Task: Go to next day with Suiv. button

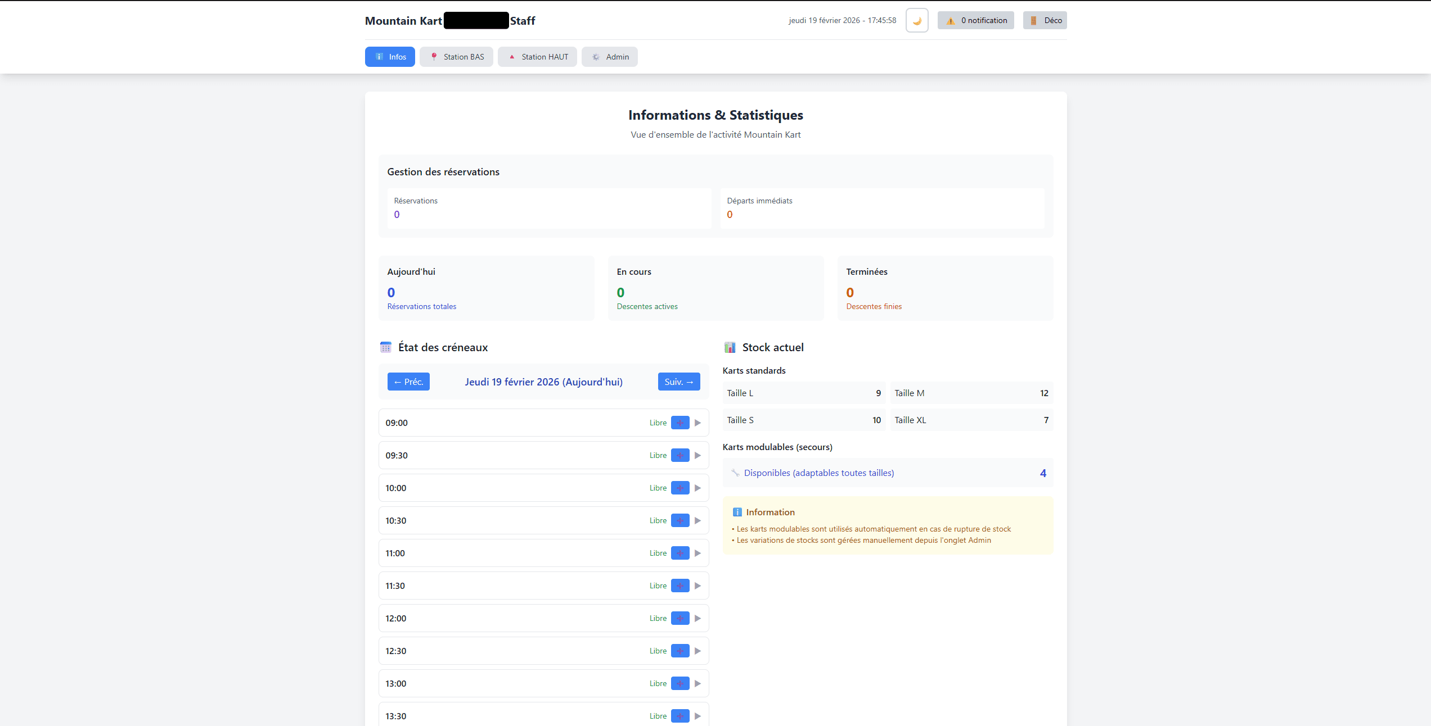Action: click(x=679, y=382)
